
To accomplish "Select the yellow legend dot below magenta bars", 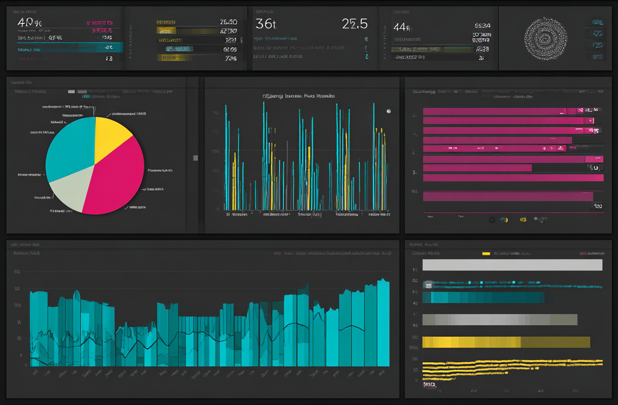I will pyautogui.click(x=506, y=220).
